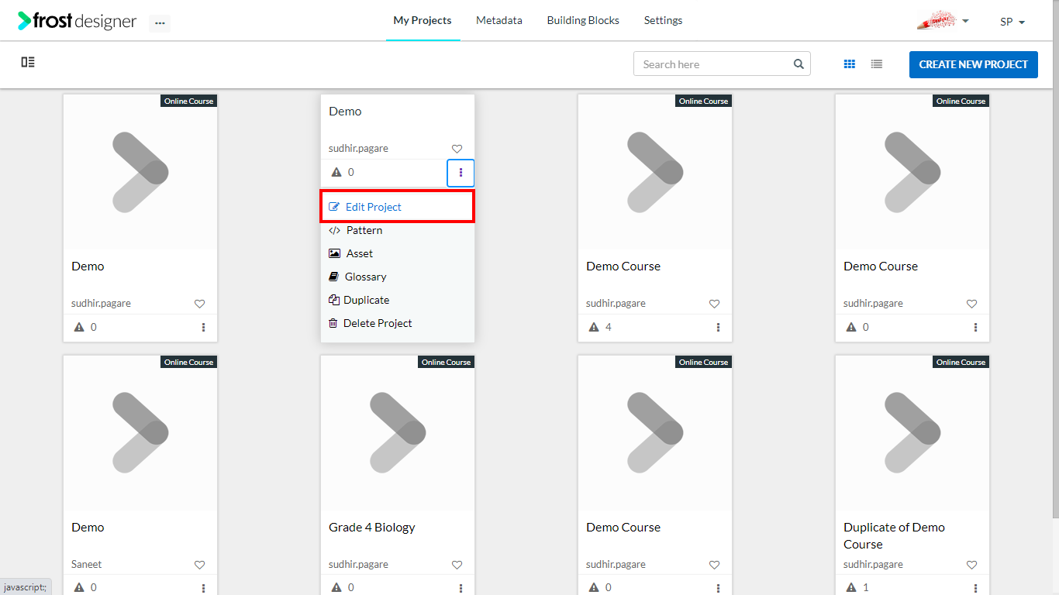Screen dimensions: 1059x595
Task: Favorite the Duplicate of Demo Course project
Action: [971, 565]
